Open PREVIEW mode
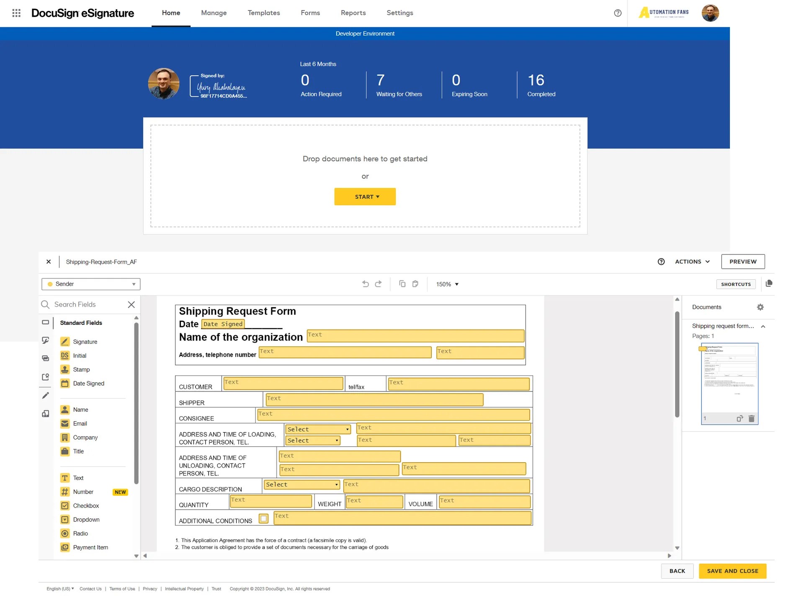The height and width of the screenshot is (605, 804). click(743, 261)
